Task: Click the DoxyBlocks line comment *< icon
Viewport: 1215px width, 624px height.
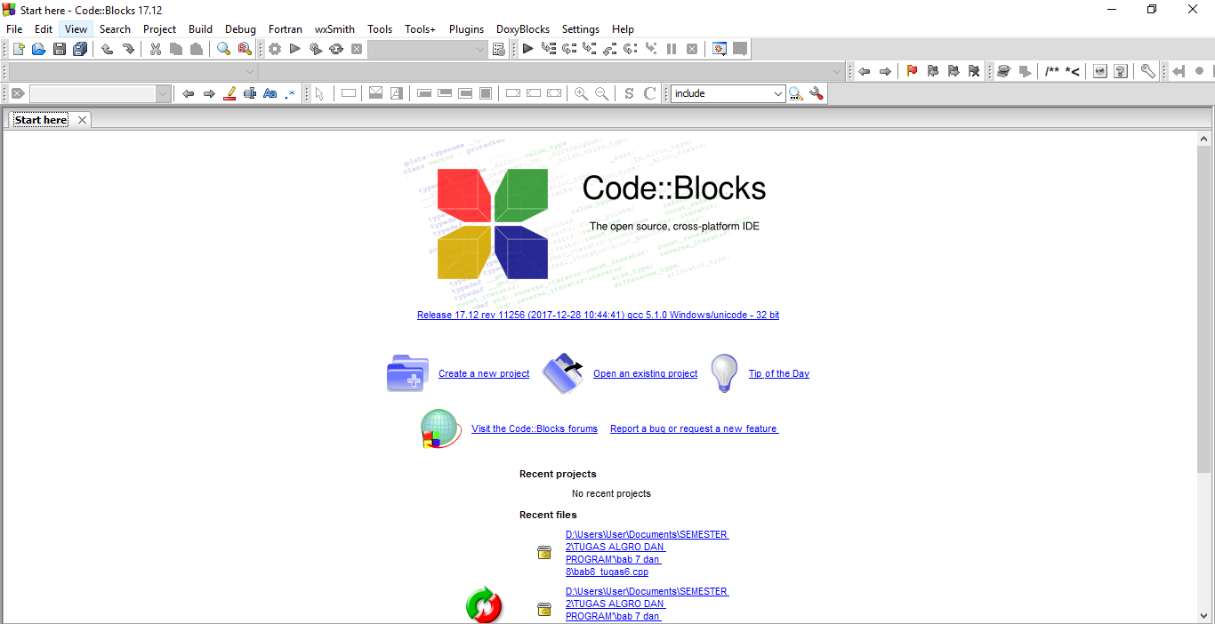Action: pos(1073,71)
